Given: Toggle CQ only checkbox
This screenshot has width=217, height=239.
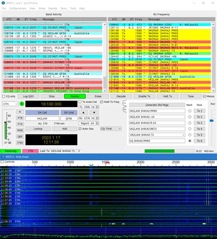Looking at the screenshot, I should tap(4, 96).
